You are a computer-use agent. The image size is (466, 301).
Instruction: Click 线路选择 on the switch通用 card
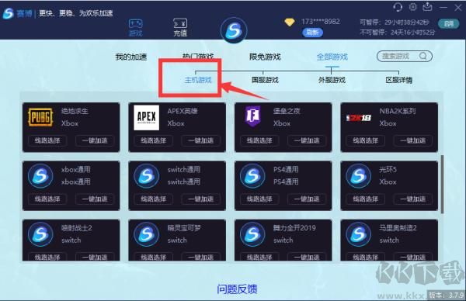click(153, 199)
